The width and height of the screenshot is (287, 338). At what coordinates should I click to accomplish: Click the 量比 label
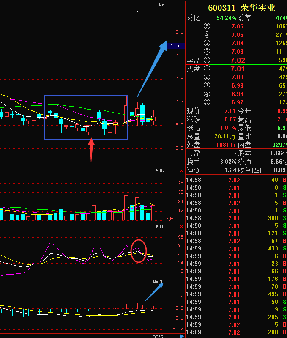[245, 137]
